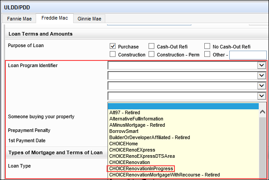Image resolution: width=269 pixels, height=180 pixels.
Task: Check the Cash-Out Refi checkbox
Action: [x=151, y=46]
